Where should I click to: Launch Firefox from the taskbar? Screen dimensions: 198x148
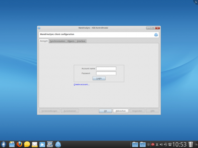(19, 144)
